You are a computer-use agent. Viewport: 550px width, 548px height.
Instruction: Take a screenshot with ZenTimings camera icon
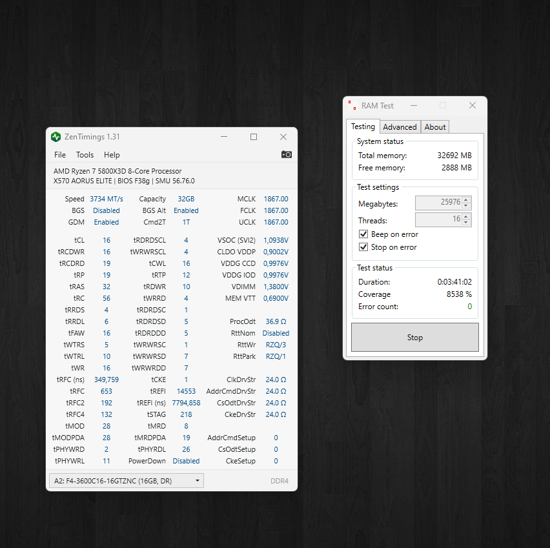(286, 154)
